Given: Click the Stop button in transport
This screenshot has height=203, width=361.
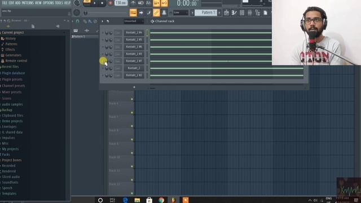Looking at the screenshot, I should (102, 3).
